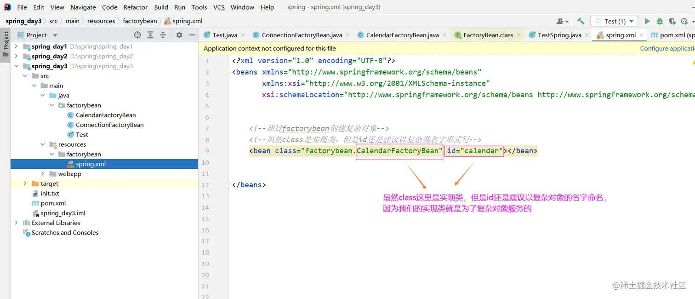Screen dimensions: 695x299
Task: Expand the target folder
Action: click(25, 184)
